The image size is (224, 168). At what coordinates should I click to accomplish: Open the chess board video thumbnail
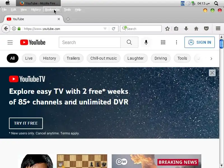click(x=82, y=161)
